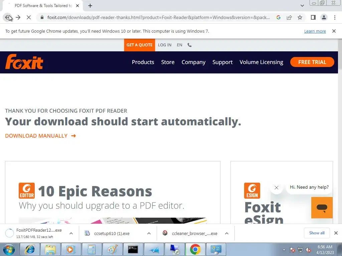This screenshot has height=256, width=342.
Task: Dismiss the Chrome update notice bar
Action: tap(334, 31)
